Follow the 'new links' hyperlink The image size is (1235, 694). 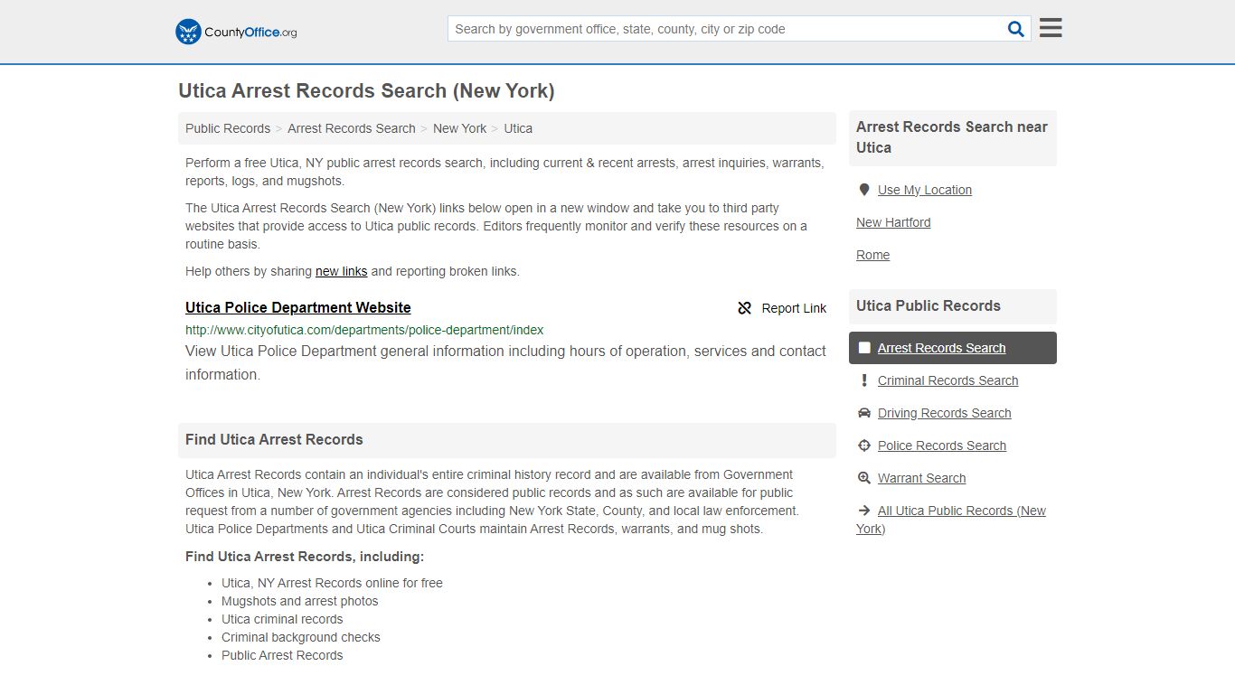point(341,271)
